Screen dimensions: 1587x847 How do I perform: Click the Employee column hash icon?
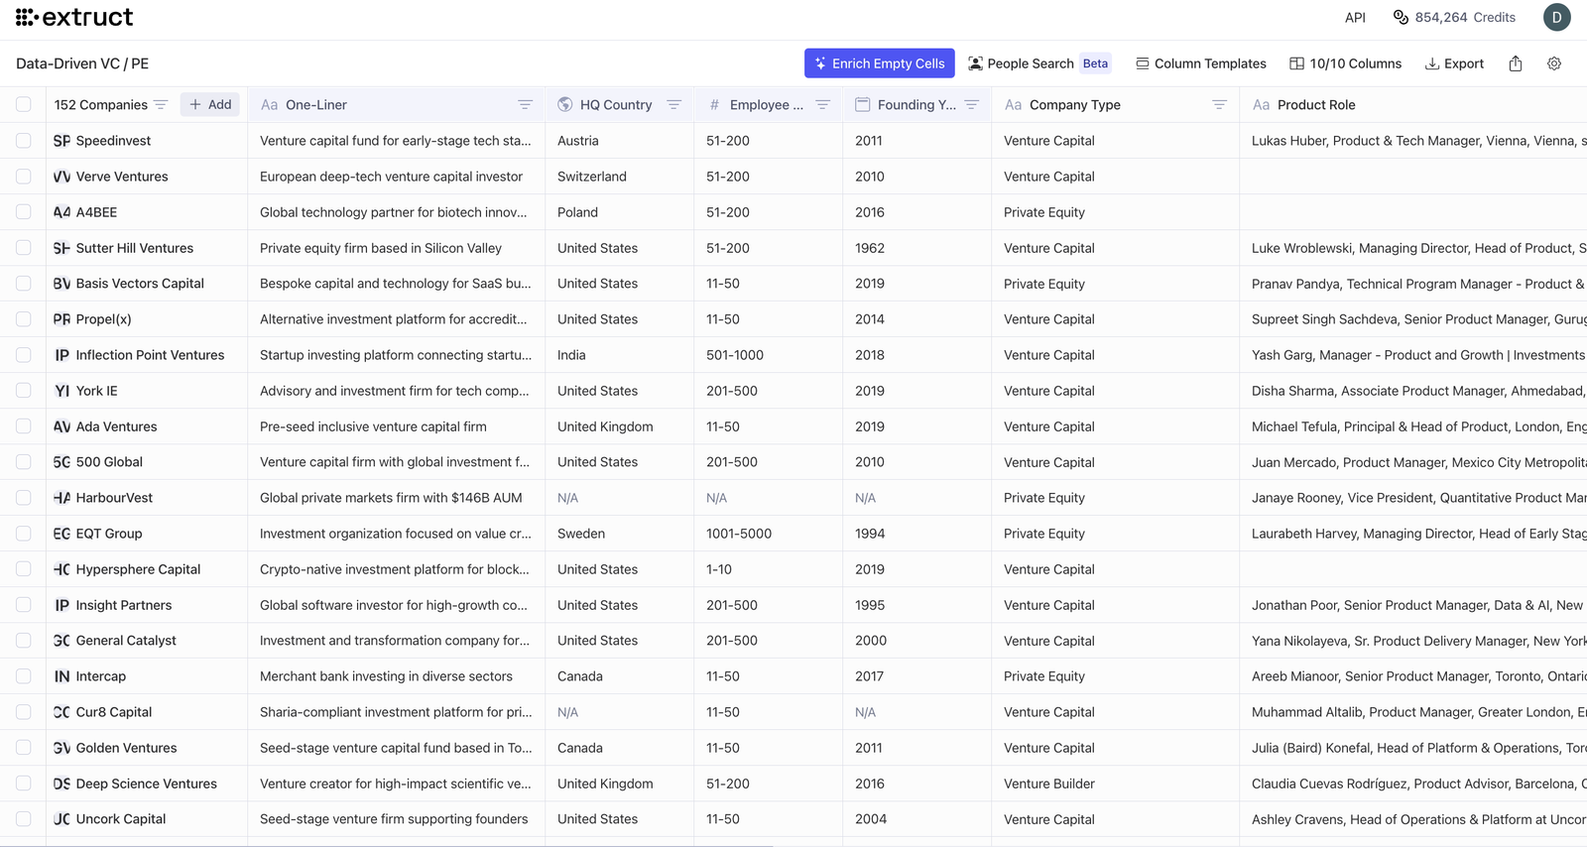coord(714,104)
